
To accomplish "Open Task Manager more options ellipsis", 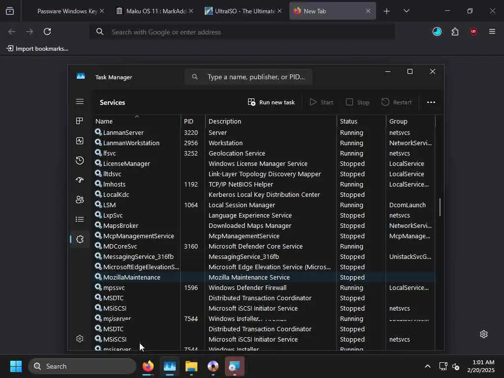I will 431,102.
